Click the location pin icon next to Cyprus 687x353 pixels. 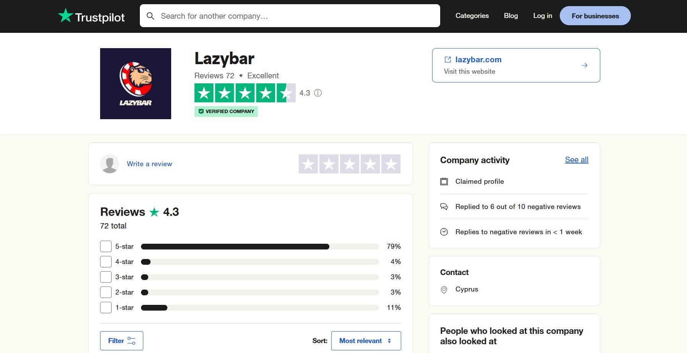(444, 289)
